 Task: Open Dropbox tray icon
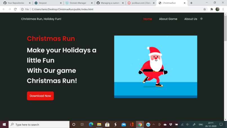[x=171, y=125]
